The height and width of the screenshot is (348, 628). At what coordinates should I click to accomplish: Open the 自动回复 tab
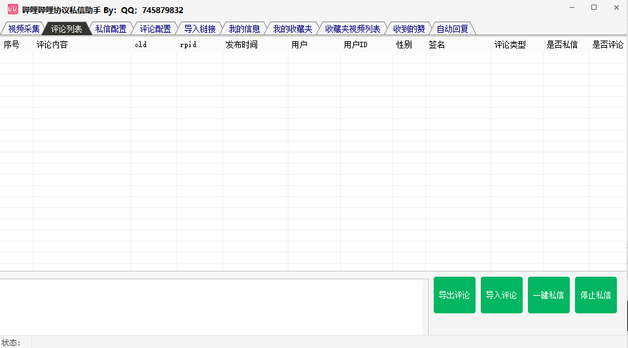click(x=452, y=29)
